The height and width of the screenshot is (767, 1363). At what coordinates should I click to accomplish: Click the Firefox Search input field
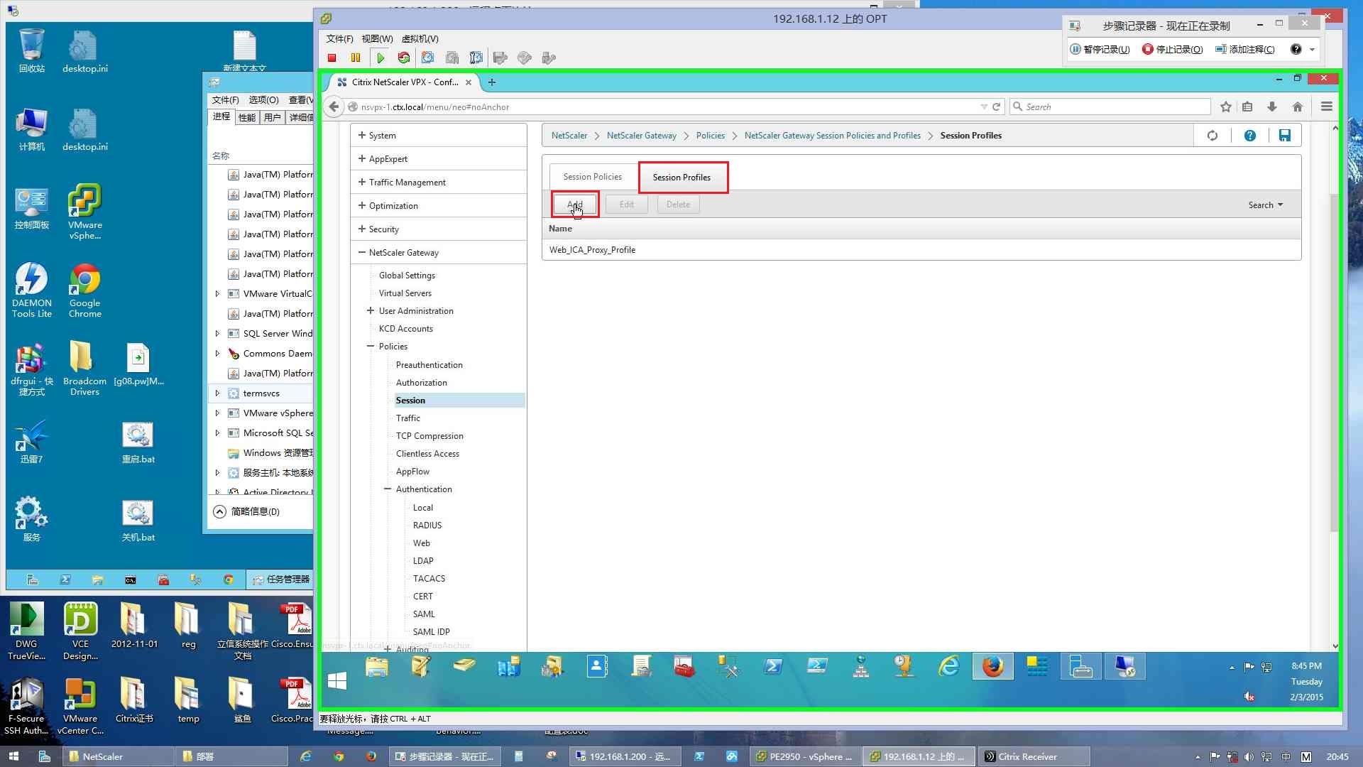1110,107
